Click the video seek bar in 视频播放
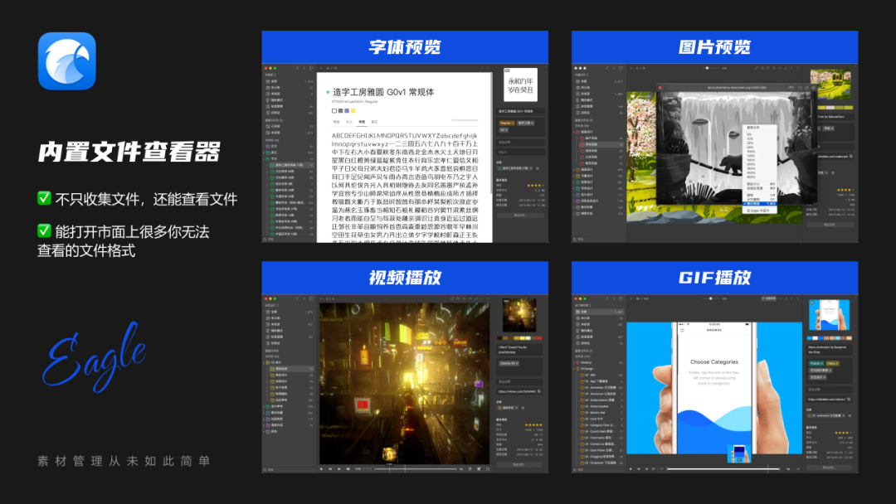 [x=416, y=468]
